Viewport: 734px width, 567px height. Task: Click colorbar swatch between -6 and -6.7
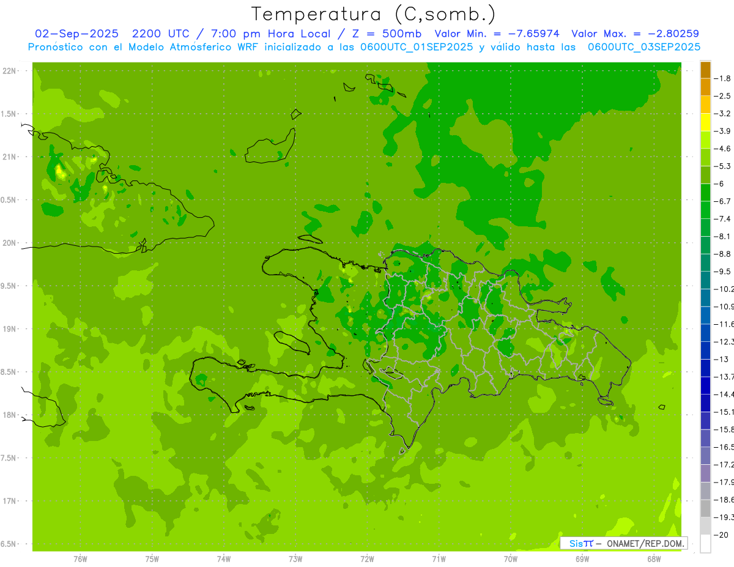705,193
